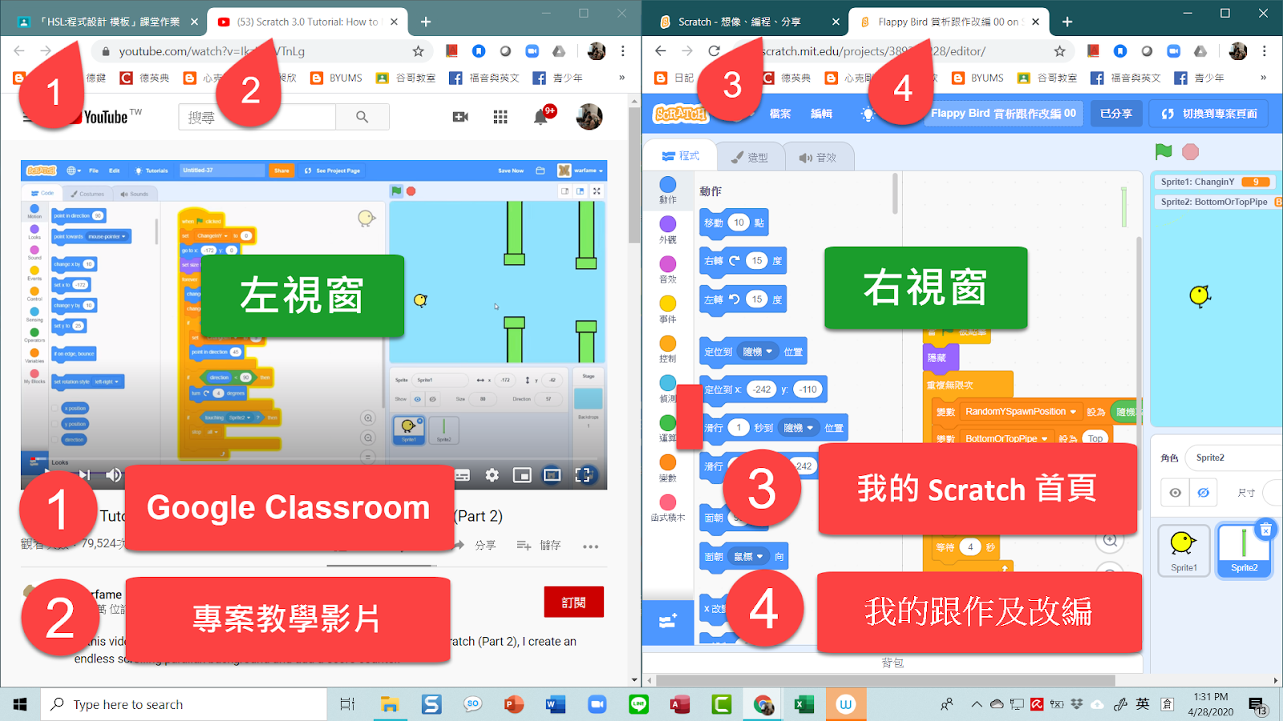Click the red stop sign in Scratch
This screenshot has width=1283, height=721.
click(x=1191, y=151)
